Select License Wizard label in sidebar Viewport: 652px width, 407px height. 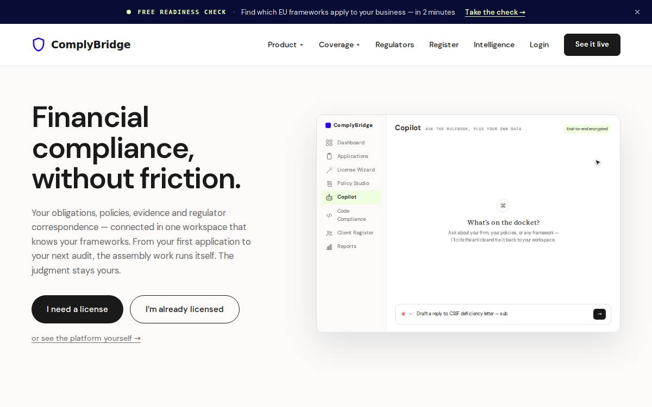pyautogui.click(x=356, y=170)
